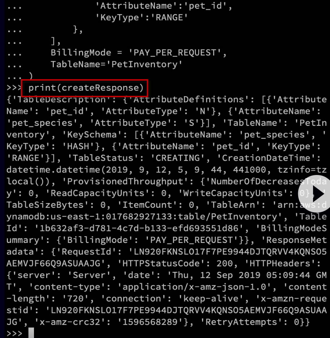330x338 pixels.
Task: Click the 'CREATING' table status value
Action: (178, 158)
